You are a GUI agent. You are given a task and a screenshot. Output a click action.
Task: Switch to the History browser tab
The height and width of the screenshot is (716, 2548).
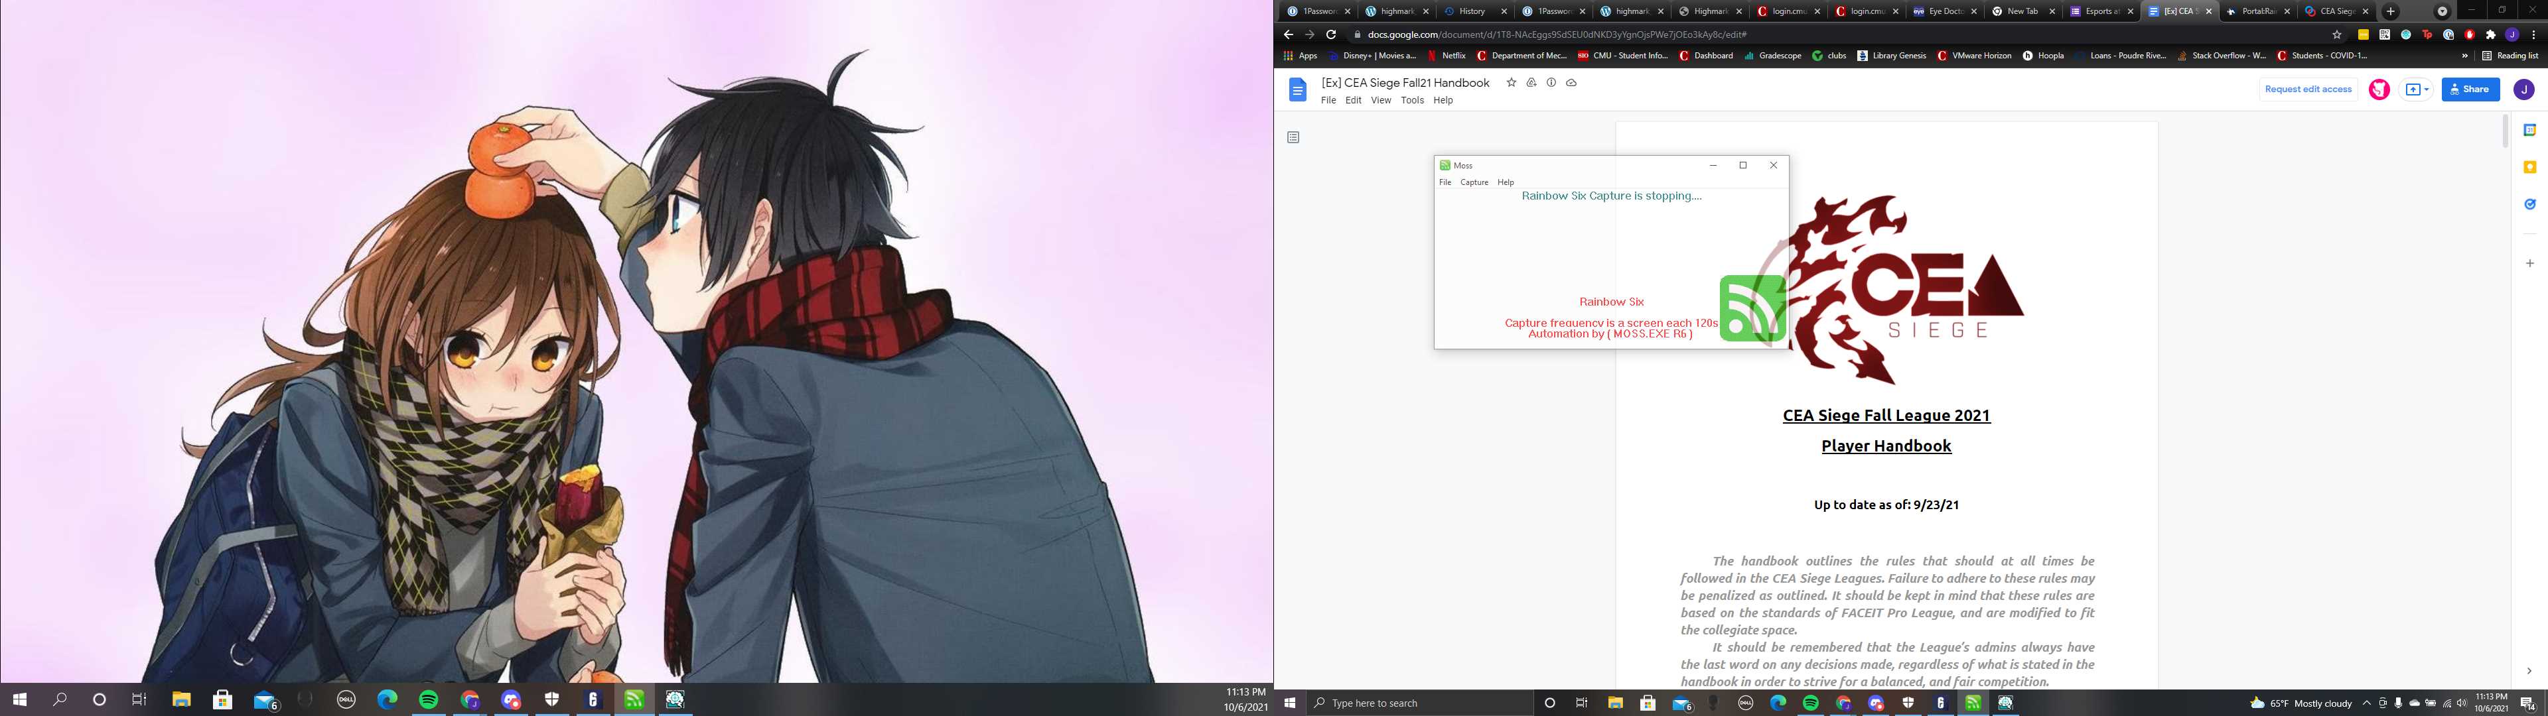[1476, 11]
